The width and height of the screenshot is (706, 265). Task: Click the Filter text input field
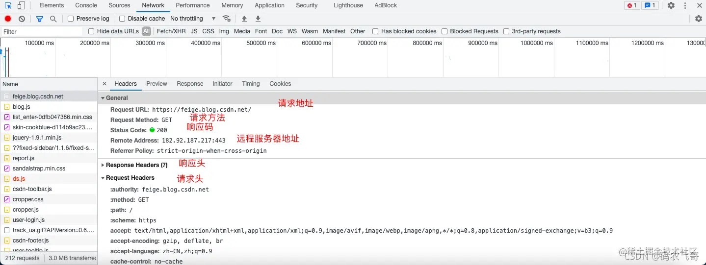point(42,31)
